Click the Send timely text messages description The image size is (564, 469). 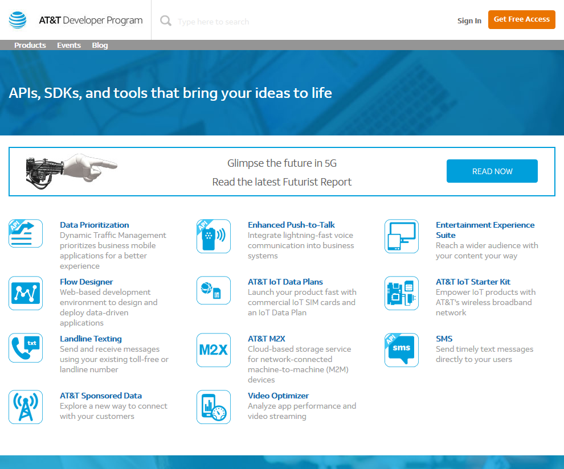click(484, 355)
